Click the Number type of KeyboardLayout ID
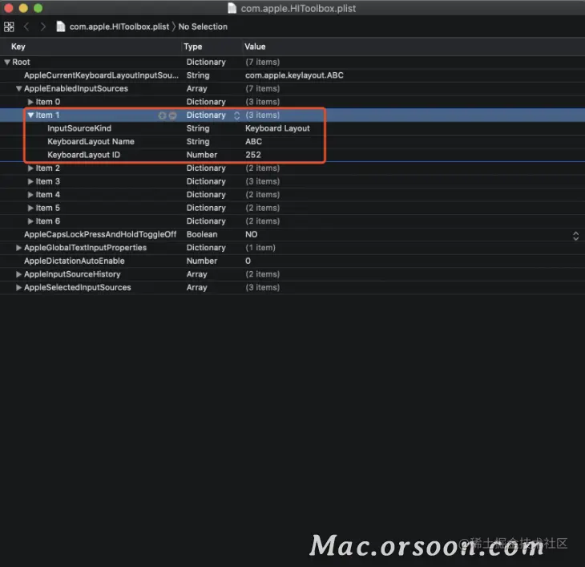 click(x=202, y=155)
